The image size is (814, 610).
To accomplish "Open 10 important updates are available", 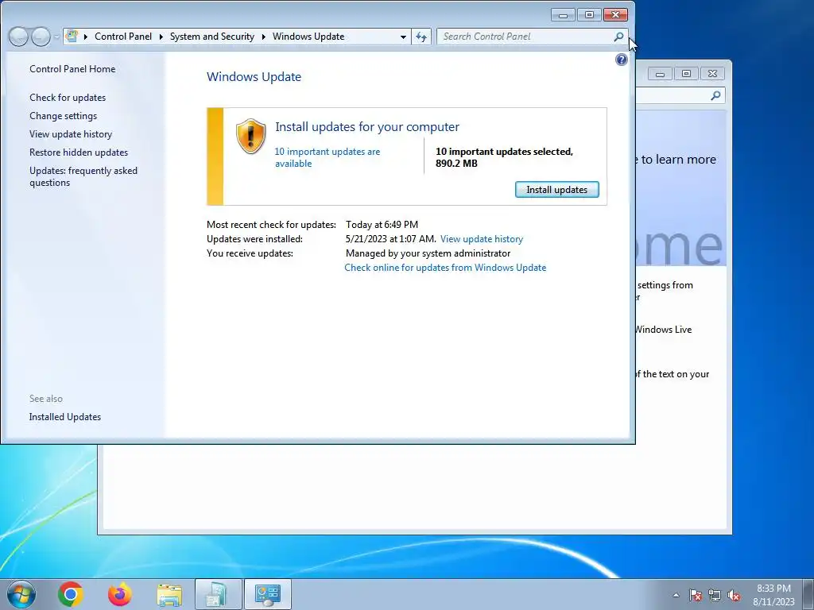I will tap(327, 157).
